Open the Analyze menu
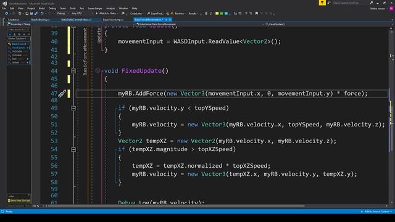This screenshot has height=222, width=395. pos(110,9)
